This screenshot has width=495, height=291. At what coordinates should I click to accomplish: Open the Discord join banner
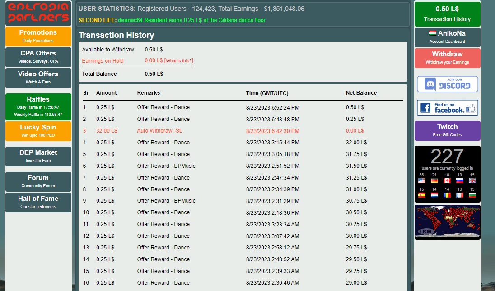(447, 84)
